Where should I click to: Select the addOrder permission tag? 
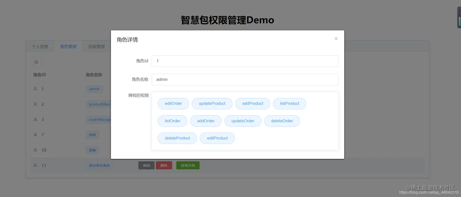click(x=205, y=121)
